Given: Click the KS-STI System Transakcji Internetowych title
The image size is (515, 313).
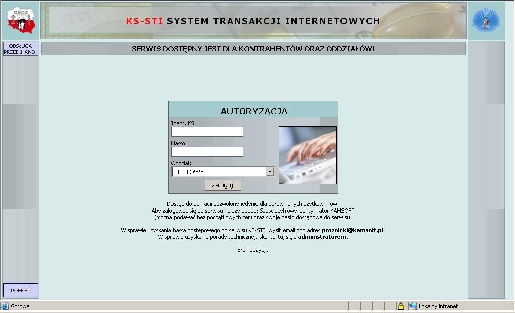Looking at the screenshot, I should (x=253, y=21).
